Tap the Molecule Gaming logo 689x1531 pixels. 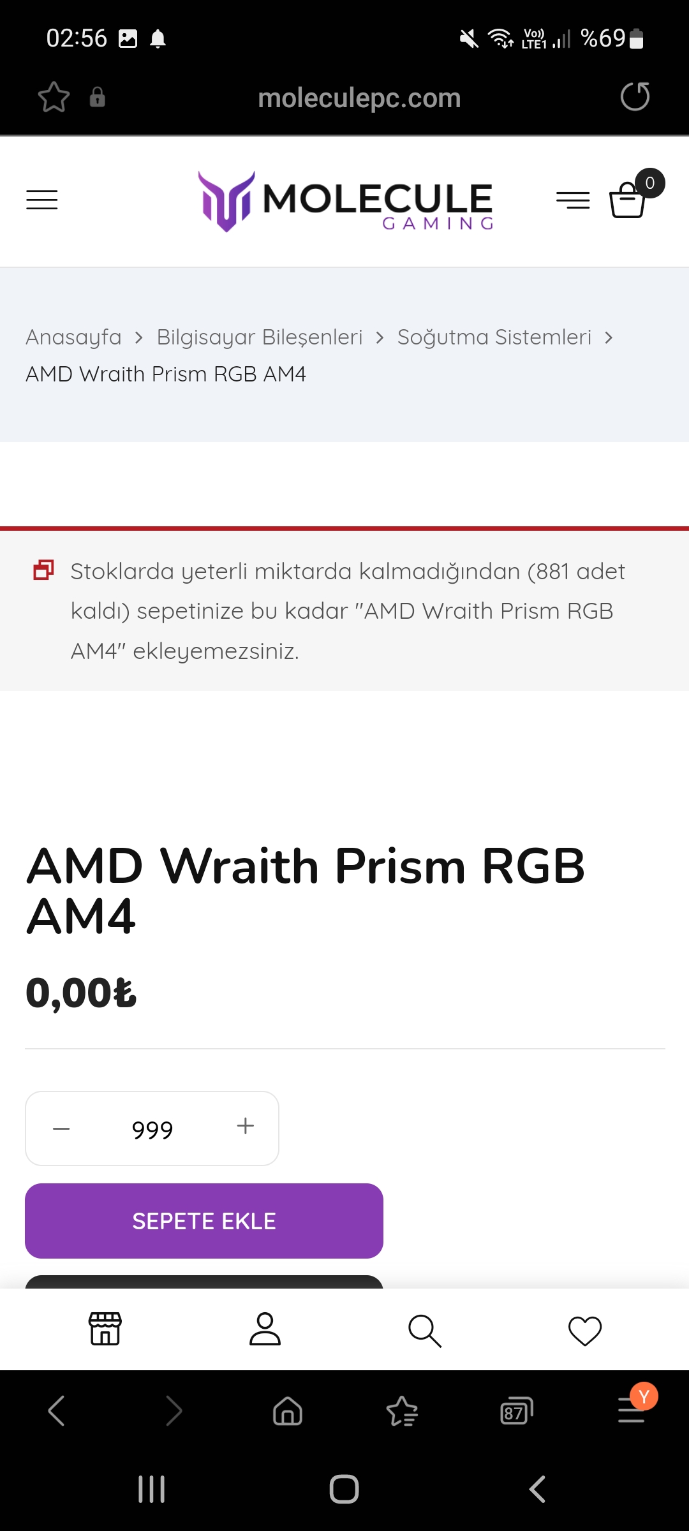[346, 202]
